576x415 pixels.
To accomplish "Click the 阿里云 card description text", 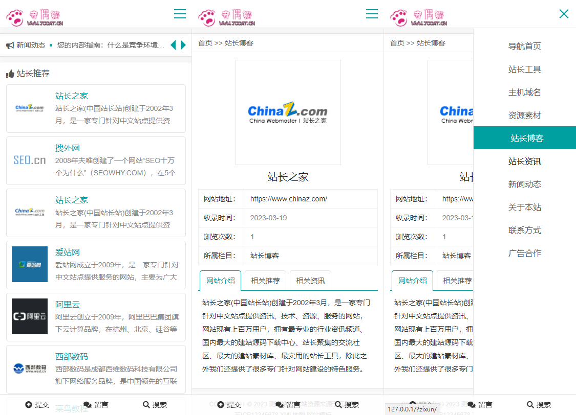I will click(x=117, y=323).
